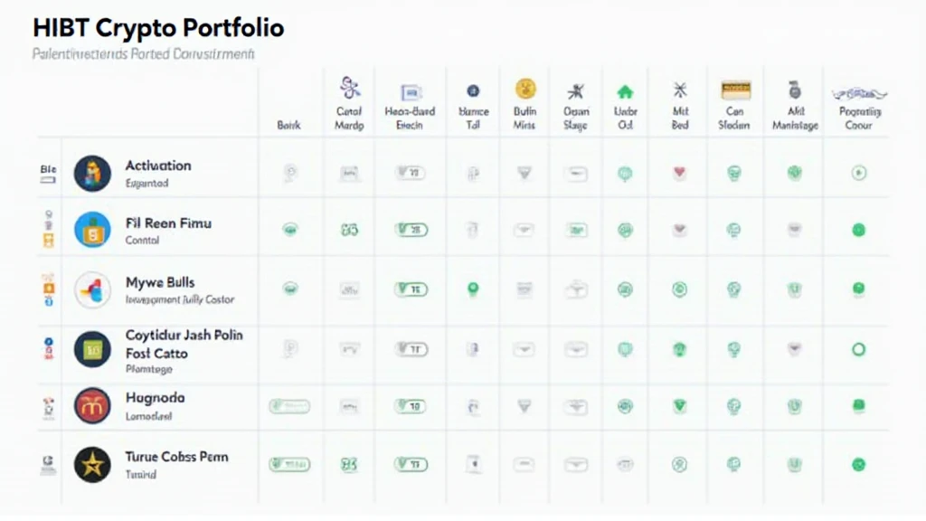Click the HIBT Crypto Portfolio title
Viewport: 926px width, 521px height.
[x=158, y=28]
